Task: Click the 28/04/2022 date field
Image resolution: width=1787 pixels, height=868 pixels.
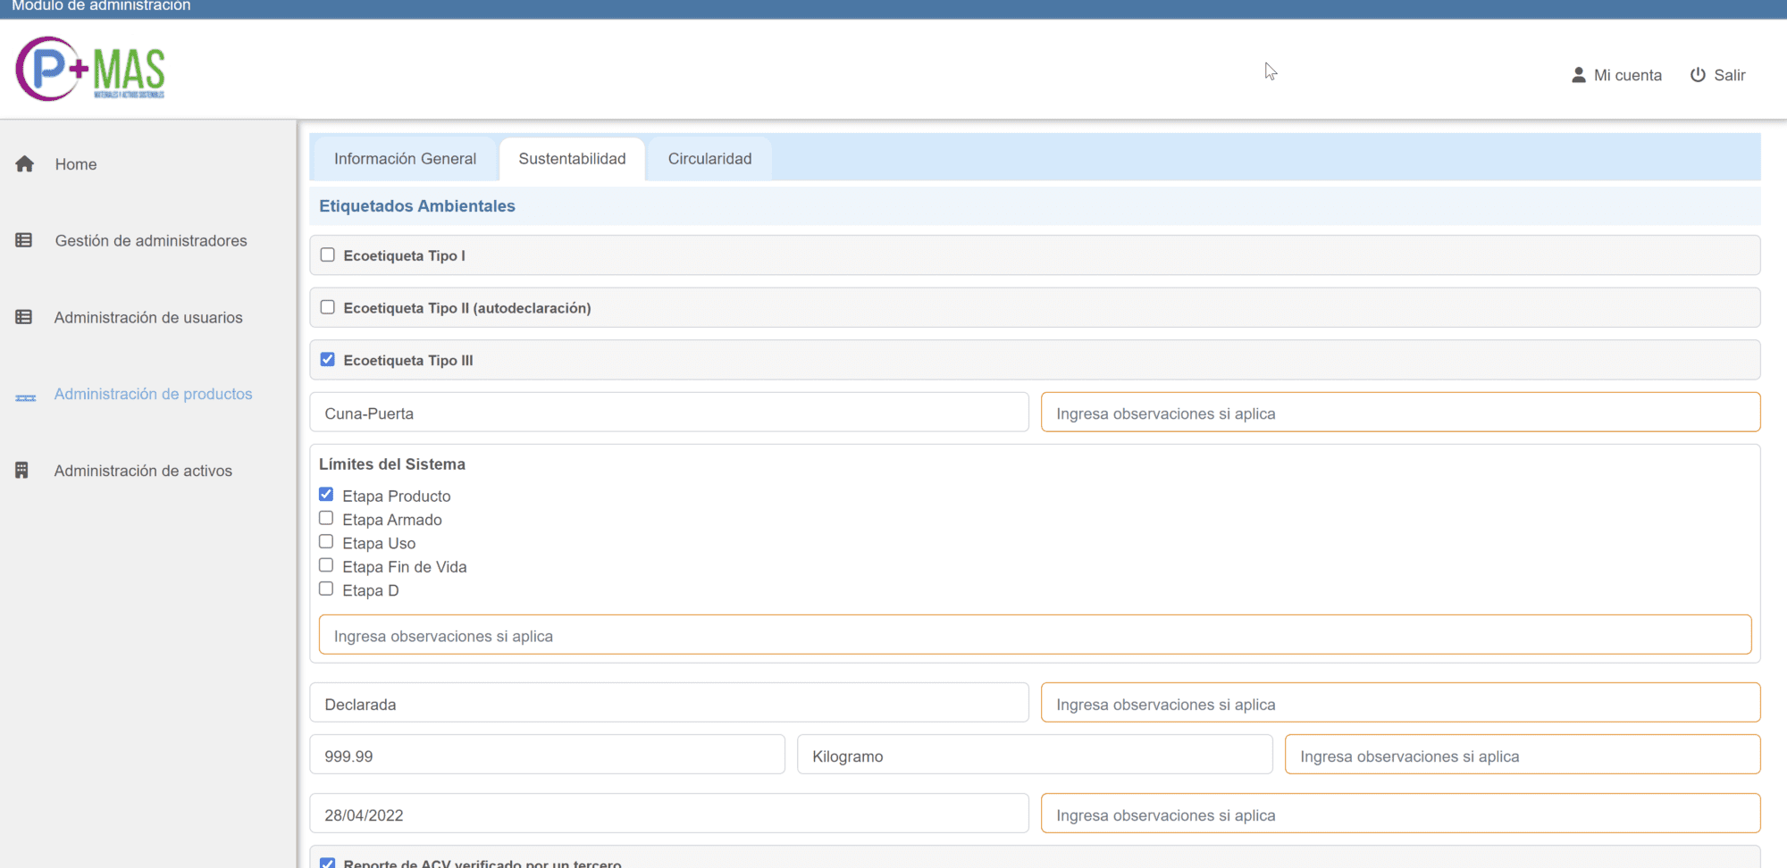Action: coord(668,815)
